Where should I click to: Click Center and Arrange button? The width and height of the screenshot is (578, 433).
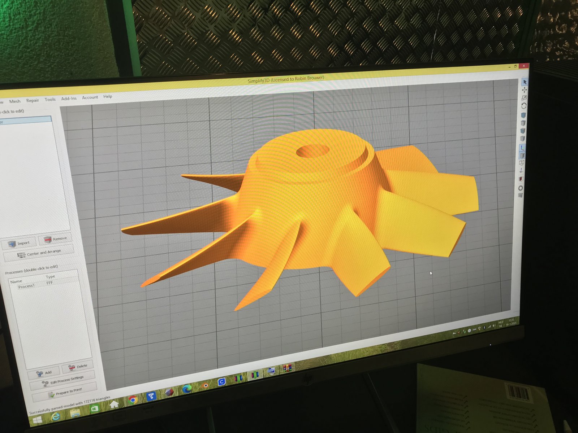tap(39, 253)
